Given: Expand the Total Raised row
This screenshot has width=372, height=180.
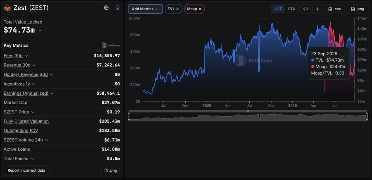Looking at the screenshot, I should [32, 158].
